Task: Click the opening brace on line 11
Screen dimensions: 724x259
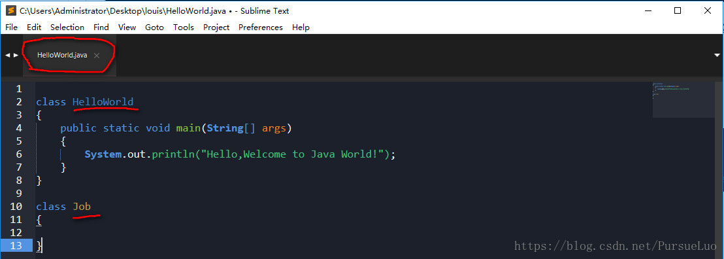Action: [39, 220]
